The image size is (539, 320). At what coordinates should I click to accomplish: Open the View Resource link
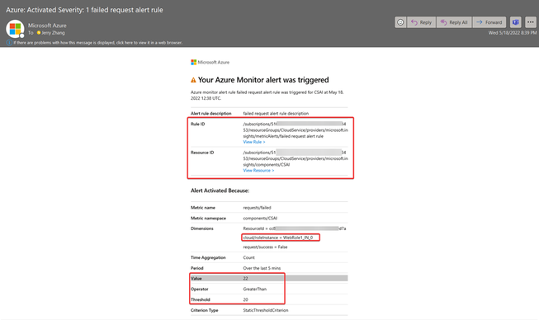[258, 170]
